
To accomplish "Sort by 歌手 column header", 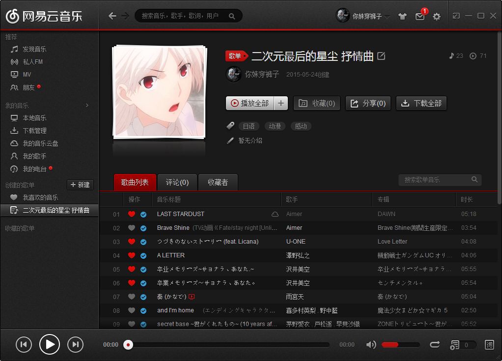I will click(327, 199).
